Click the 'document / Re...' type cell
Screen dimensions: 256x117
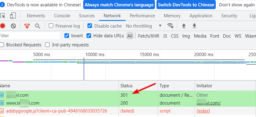[x=176, y=95]
